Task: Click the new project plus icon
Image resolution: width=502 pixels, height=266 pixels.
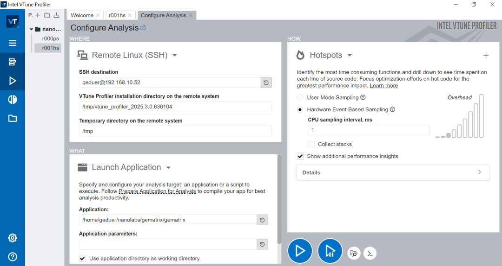Action: click(x=38, y=15)
